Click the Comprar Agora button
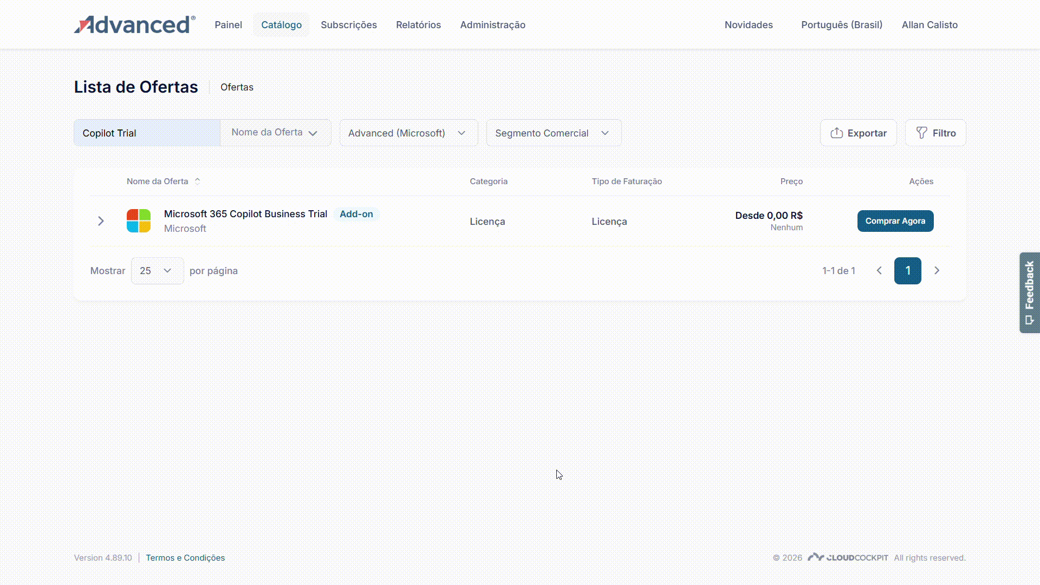 895,221
